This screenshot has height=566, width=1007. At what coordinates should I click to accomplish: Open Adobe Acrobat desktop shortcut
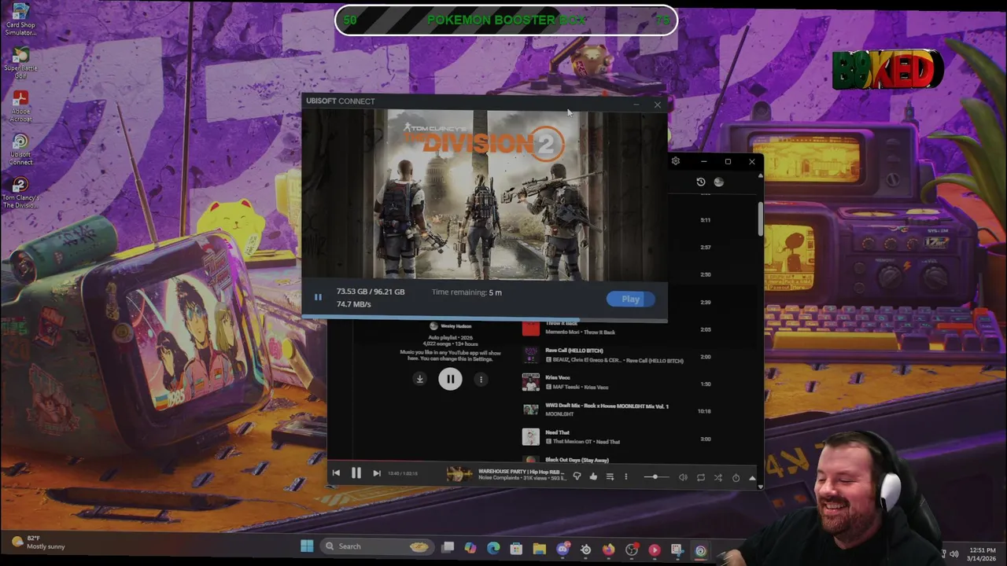coord(20,106)
